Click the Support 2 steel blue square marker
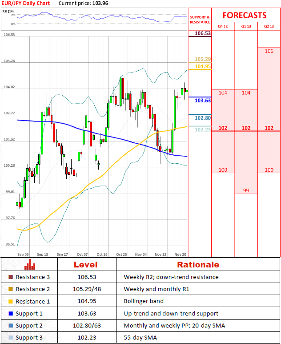Image resolution: width=281 pixels, height=344 pixels. click(11, 325)
